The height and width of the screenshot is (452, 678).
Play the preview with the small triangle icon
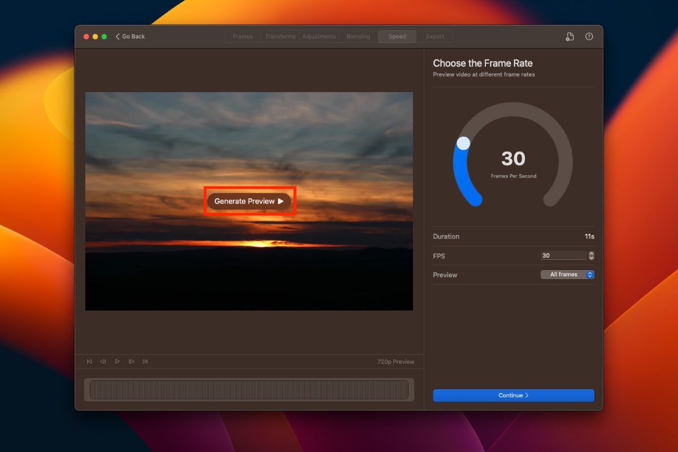[117, 362]
